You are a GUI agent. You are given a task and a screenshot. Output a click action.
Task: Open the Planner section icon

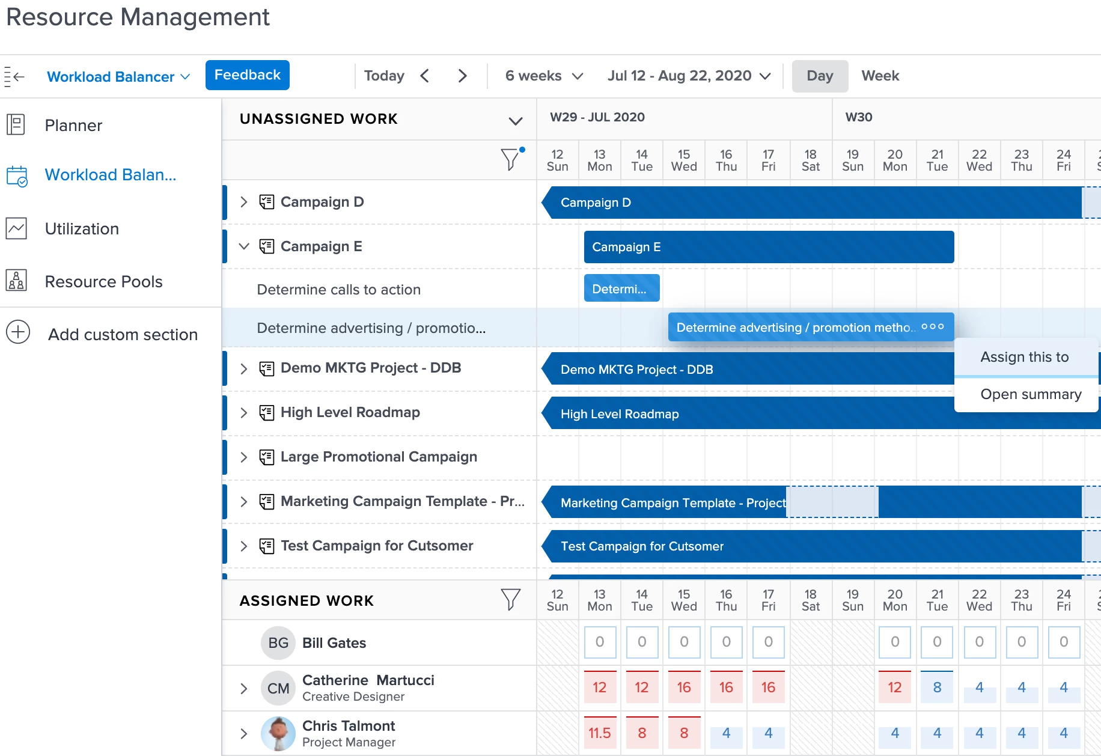click(16, 125)
